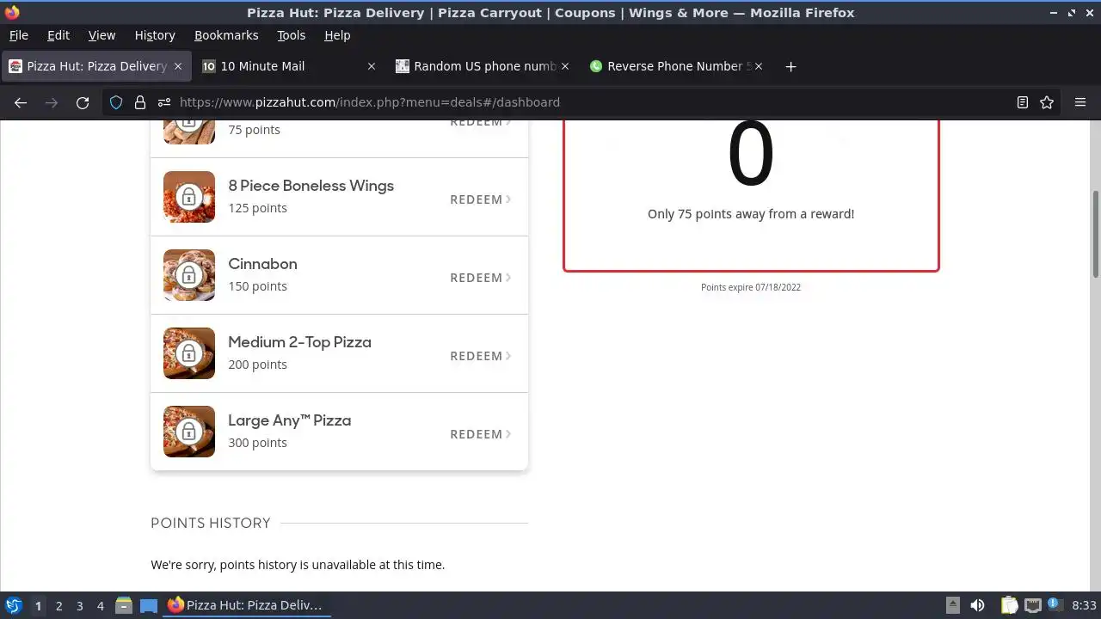Close the 10 Minute Mail tab
1101x619 pixels.
(x=372, y=66)
